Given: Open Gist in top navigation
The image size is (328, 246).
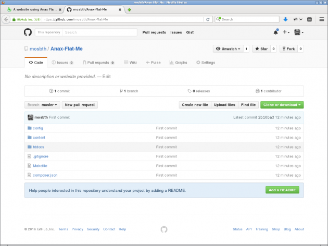Looking at the screenshot, I should coord(190,32).
